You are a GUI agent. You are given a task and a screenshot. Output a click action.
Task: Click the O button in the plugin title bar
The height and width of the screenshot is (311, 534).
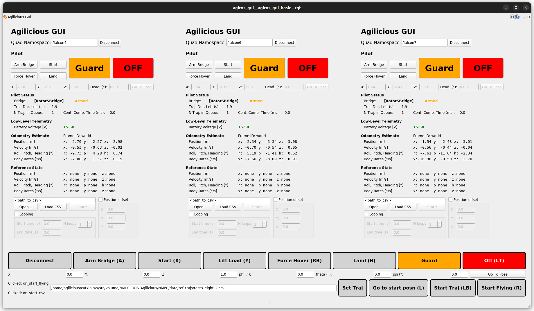pos(529,17)
